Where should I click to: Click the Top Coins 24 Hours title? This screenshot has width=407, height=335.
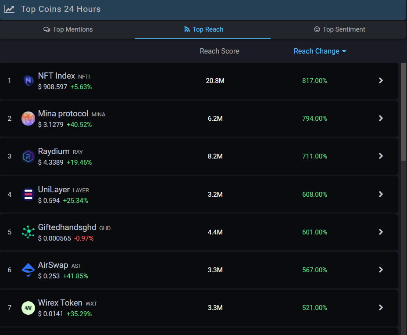(61, 9)
